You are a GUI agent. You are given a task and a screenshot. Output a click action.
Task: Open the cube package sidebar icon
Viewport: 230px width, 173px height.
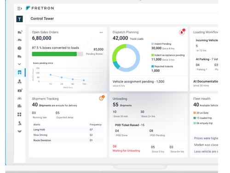[x=19, y=48]
